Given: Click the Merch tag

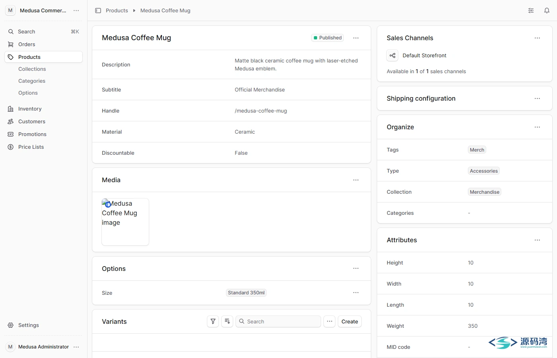Looking at the screenshot, I should click(x=477, y=150).
